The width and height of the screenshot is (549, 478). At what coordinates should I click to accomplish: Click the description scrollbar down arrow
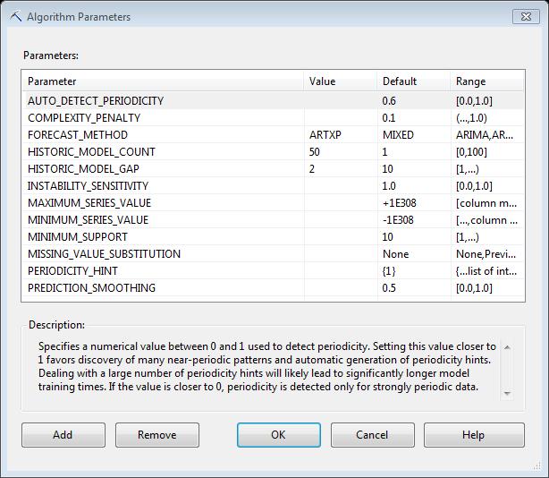point(507,394)
